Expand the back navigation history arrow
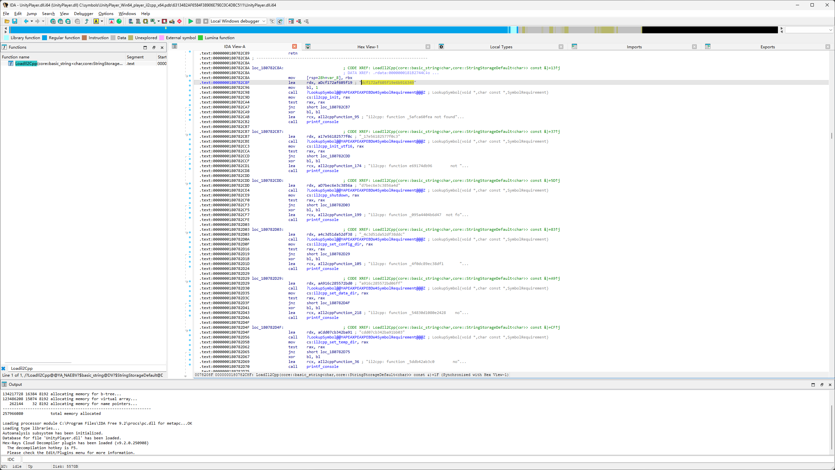Viewport: 835px width, 470px height. pyautogui.click(x=32, y=21)
